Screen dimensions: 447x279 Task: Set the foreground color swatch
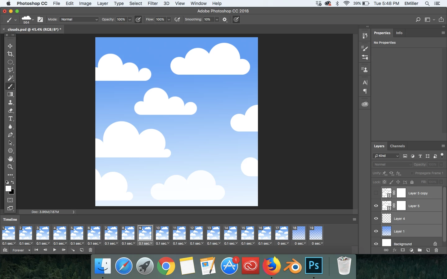coord(8,188)
